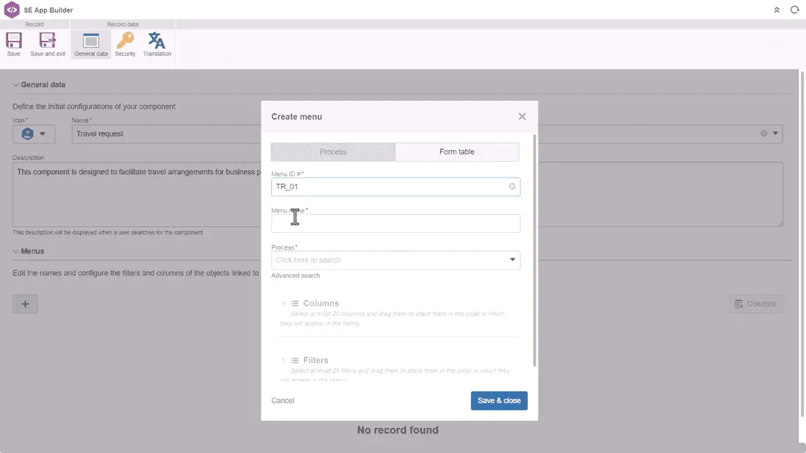Screen dimensions: 806x453
Task: Click the Save icon in the toolbar
Action: coord(13,42)
